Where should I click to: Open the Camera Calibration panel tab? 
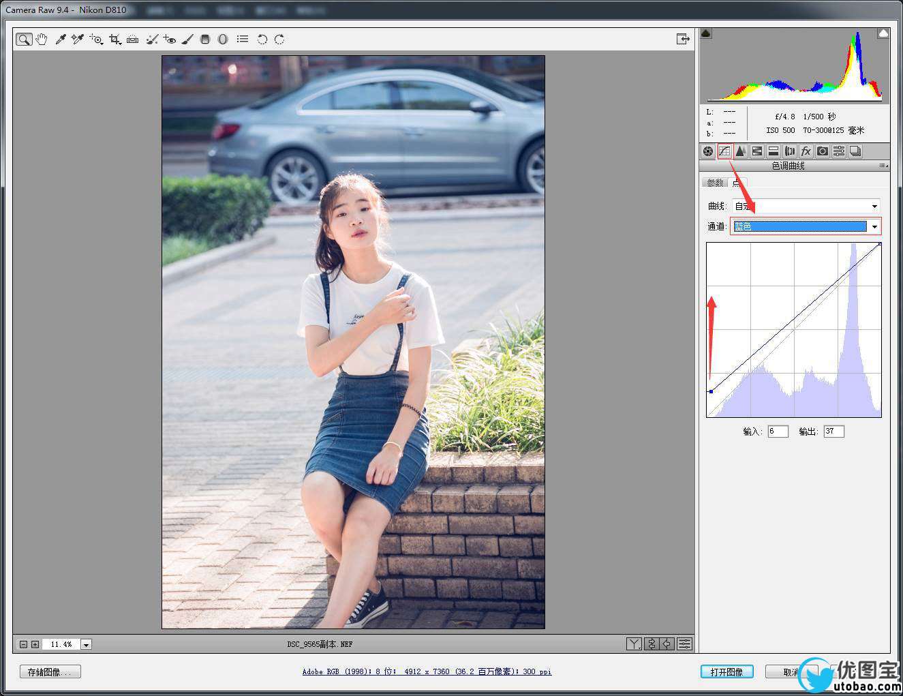coord(823,151)
